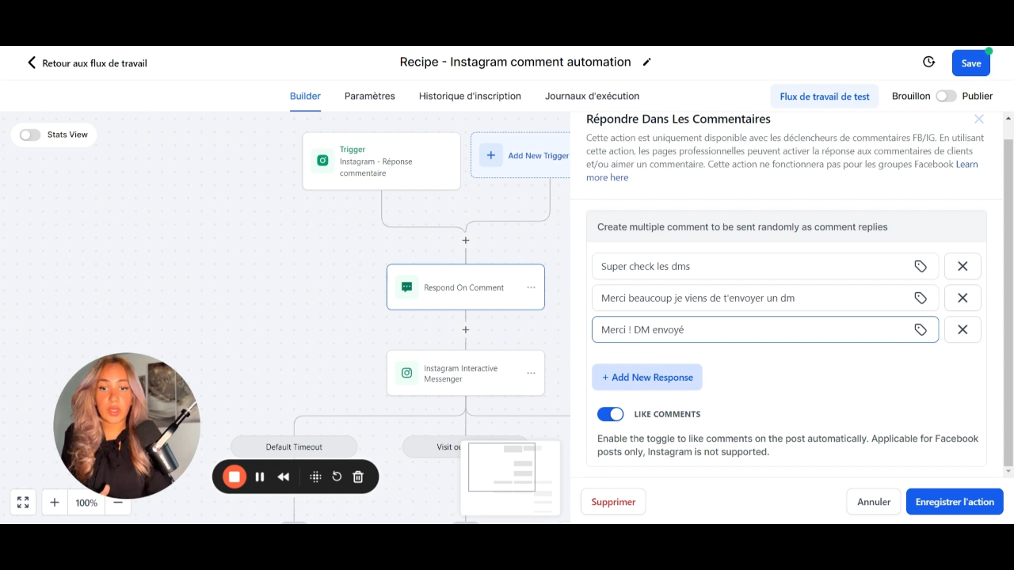
Task: Open Historique d'inscription tab
Action: 470,96
